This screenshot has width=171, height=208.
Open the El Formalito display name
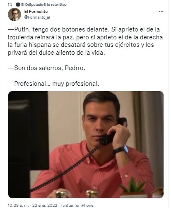point(36,12)
